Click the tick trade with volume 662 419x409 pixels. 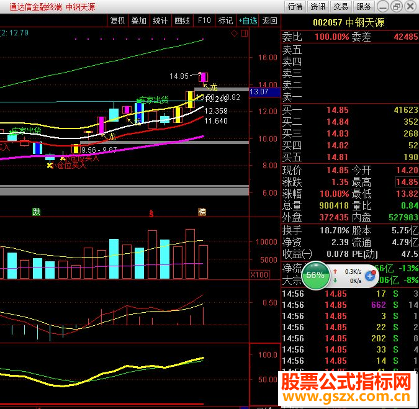click(350, 305)
